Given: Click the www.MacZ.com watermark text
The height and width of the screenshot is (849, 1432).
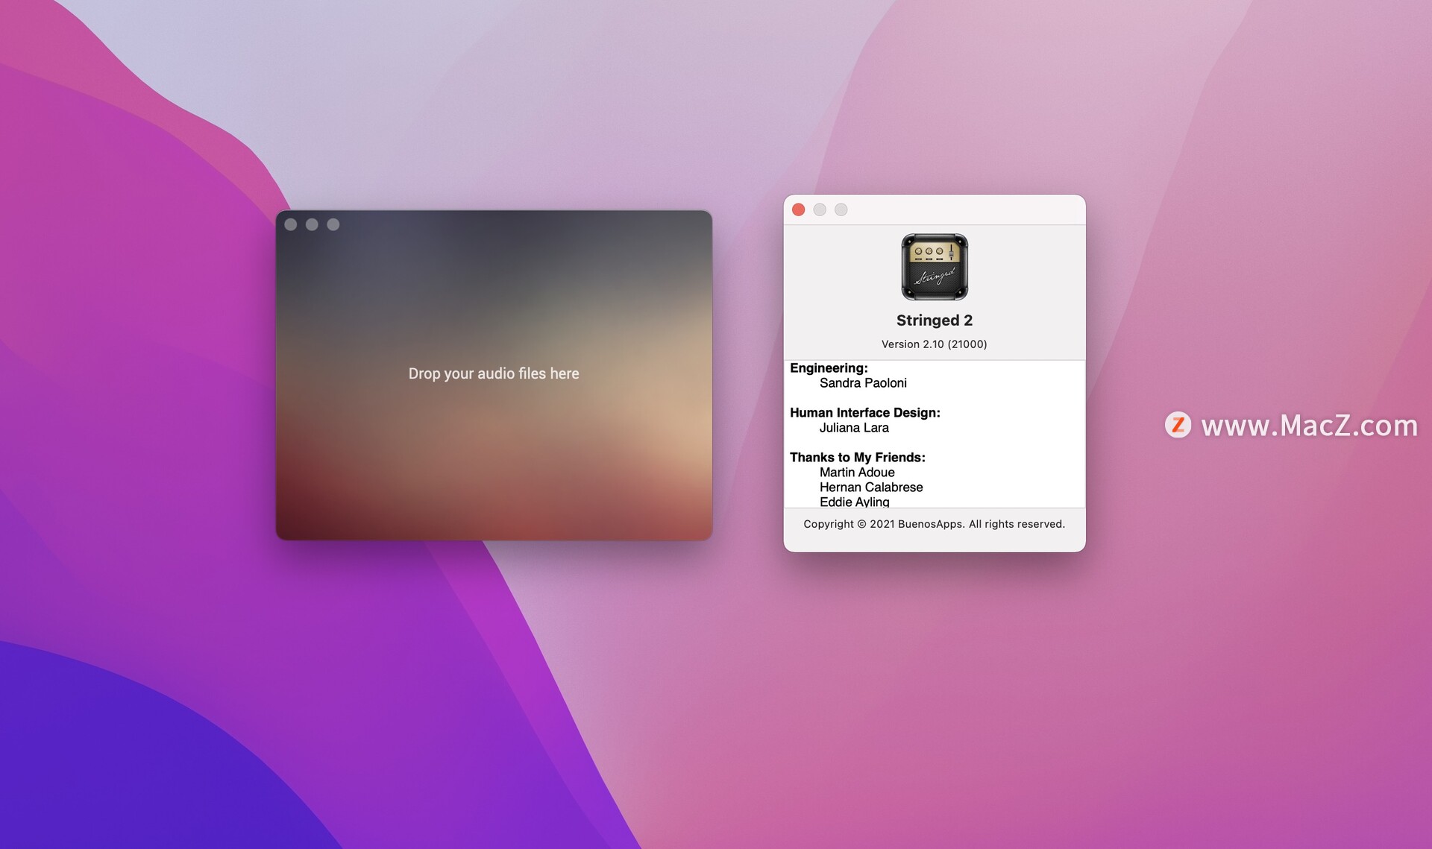Looking at the screenshot, I should click(1309, 426).
